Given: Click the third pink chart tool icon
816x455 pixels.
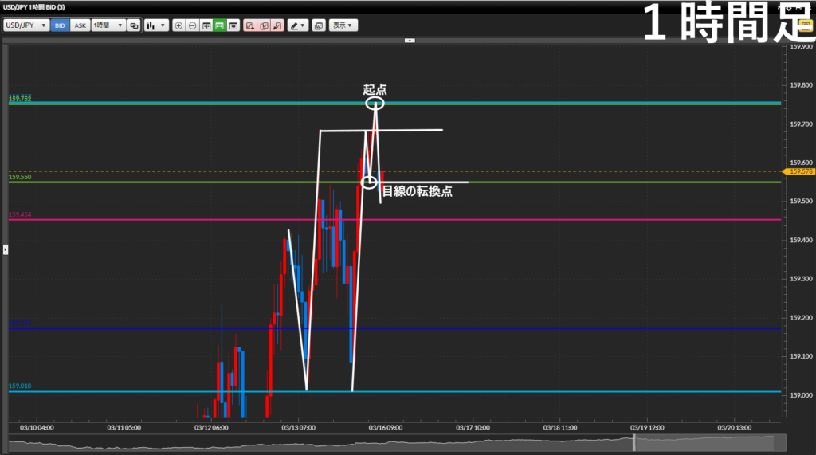Looking at the screenshot, I should click(277, 25).
